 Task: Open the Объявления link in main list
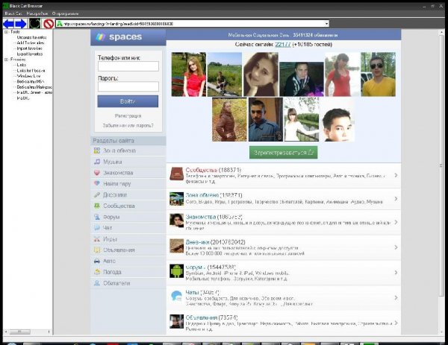202,317
